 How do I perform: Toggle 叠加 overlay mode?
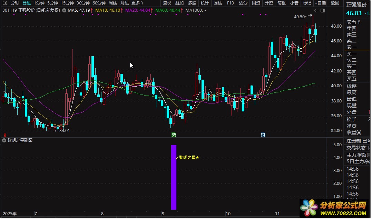pos(179,3)
